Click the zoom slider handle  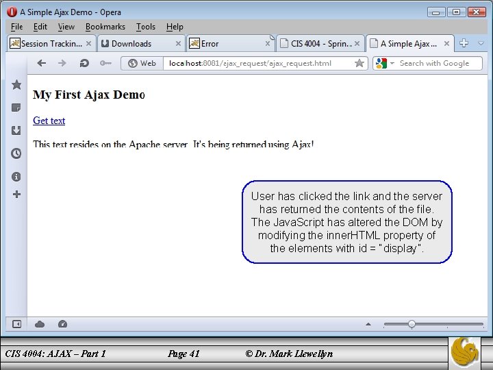pyautogui.click(x=412, y=324)
